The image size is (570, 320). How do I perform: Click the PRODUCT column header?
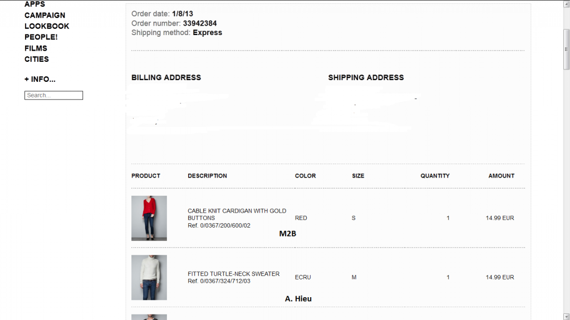point(146,176)
